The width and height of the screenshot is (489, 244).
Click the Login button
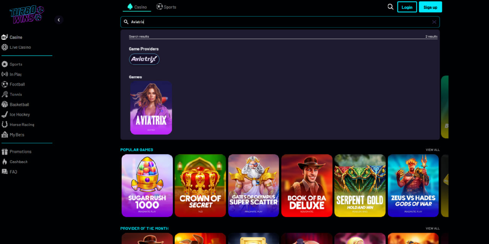pyautogui.click(x=407, y=7)
